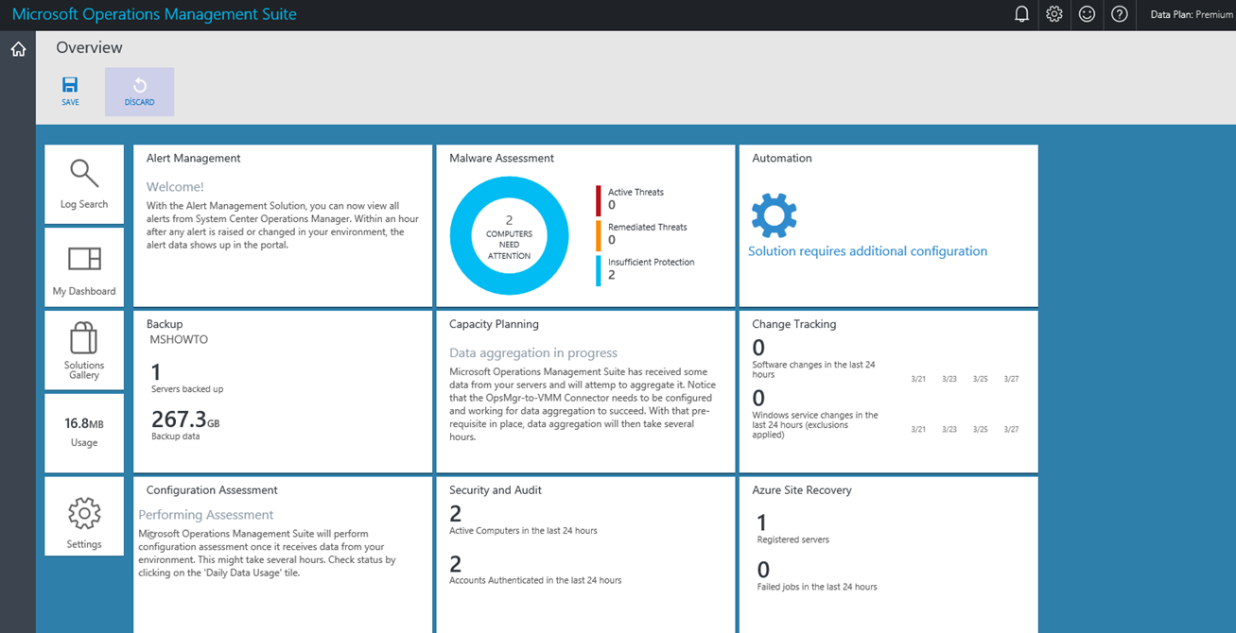
Task: Open the Solutions Gallery tile
Action: point(84,351)
